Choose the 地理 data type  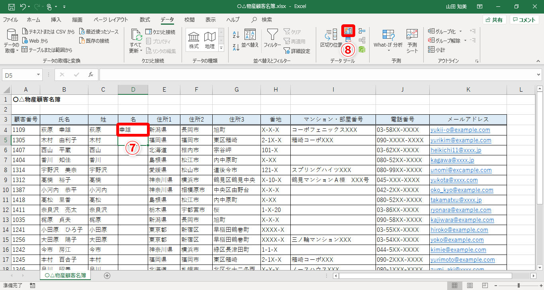[x=209, y=41]
